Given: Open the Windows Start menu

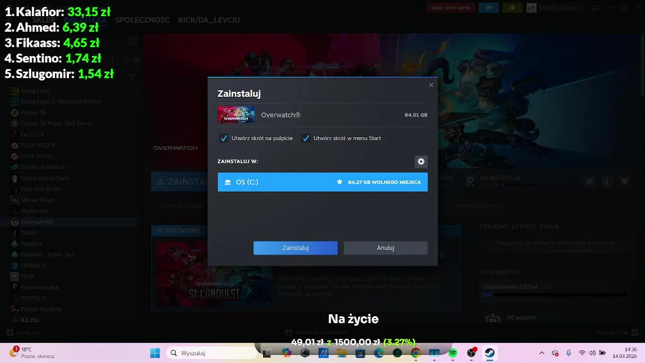Looking at the screenshot, I should pos(155,353).
